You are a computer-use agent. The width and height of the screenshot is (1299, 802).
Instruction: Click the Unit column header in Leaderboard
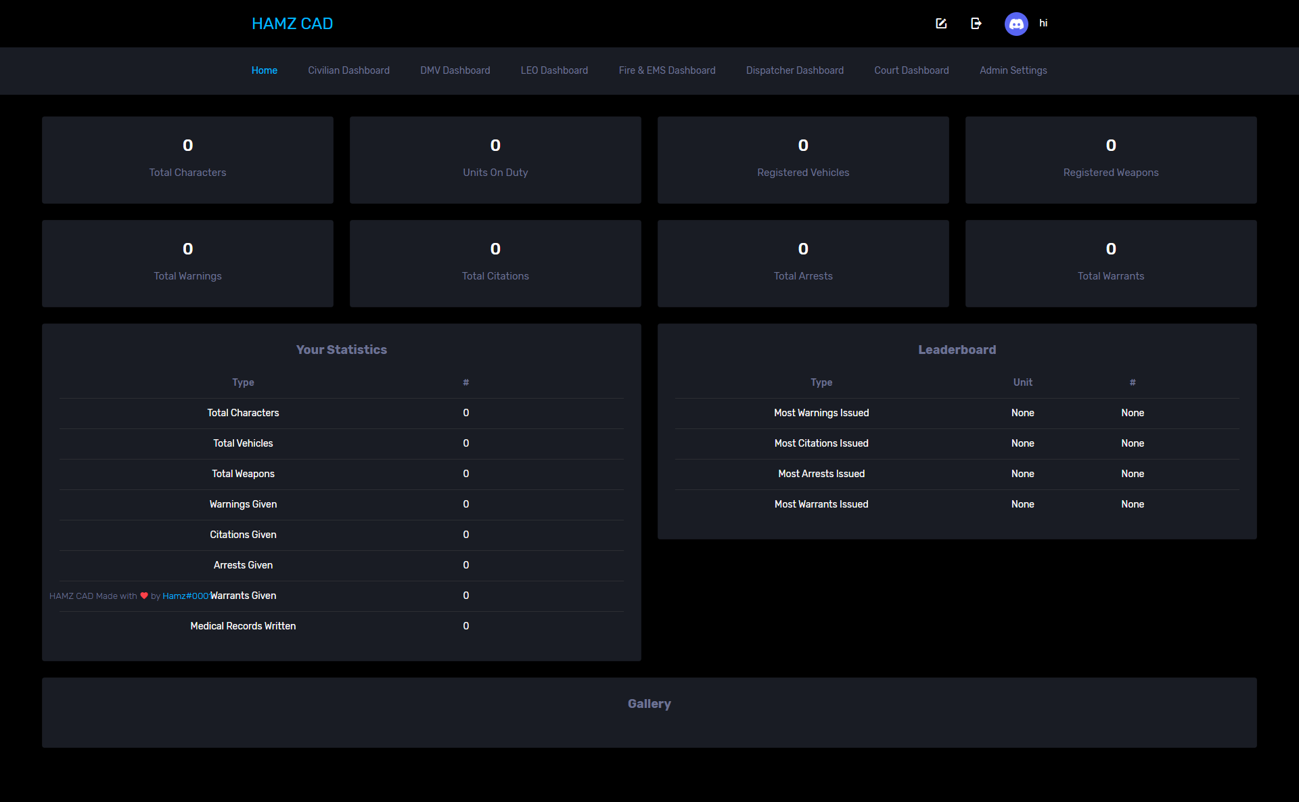1023,382
